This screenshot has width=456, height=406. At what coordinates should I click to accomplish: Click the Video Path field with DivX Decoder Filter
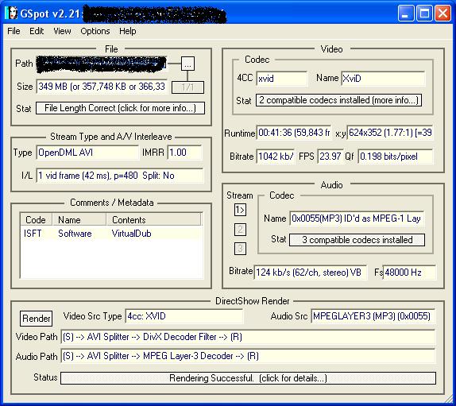click(x=248, y=337)
